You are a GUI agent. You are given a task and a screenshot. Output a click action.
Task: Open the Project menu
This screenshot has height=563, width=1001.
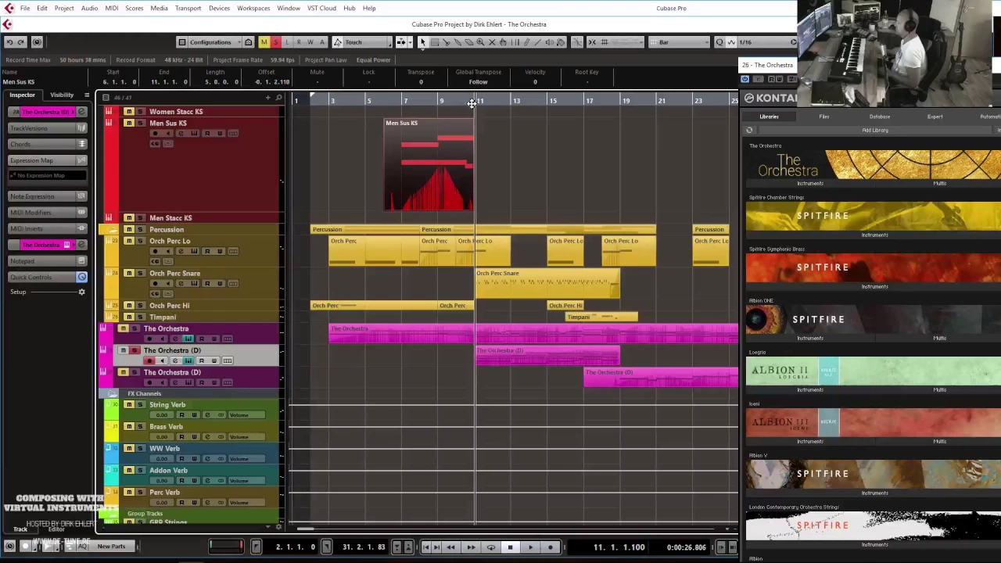pyautogui.click(x=64, y=8)
